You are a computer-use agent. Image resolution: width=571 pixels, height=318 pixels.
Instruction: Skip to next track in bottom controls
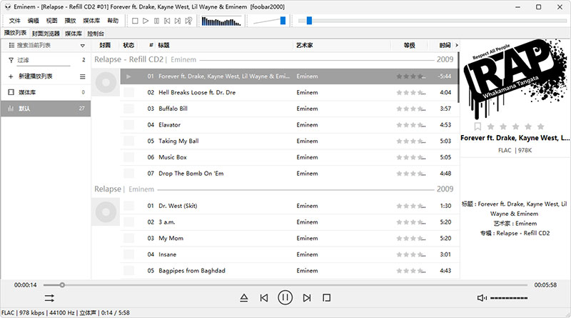[307, 297]
